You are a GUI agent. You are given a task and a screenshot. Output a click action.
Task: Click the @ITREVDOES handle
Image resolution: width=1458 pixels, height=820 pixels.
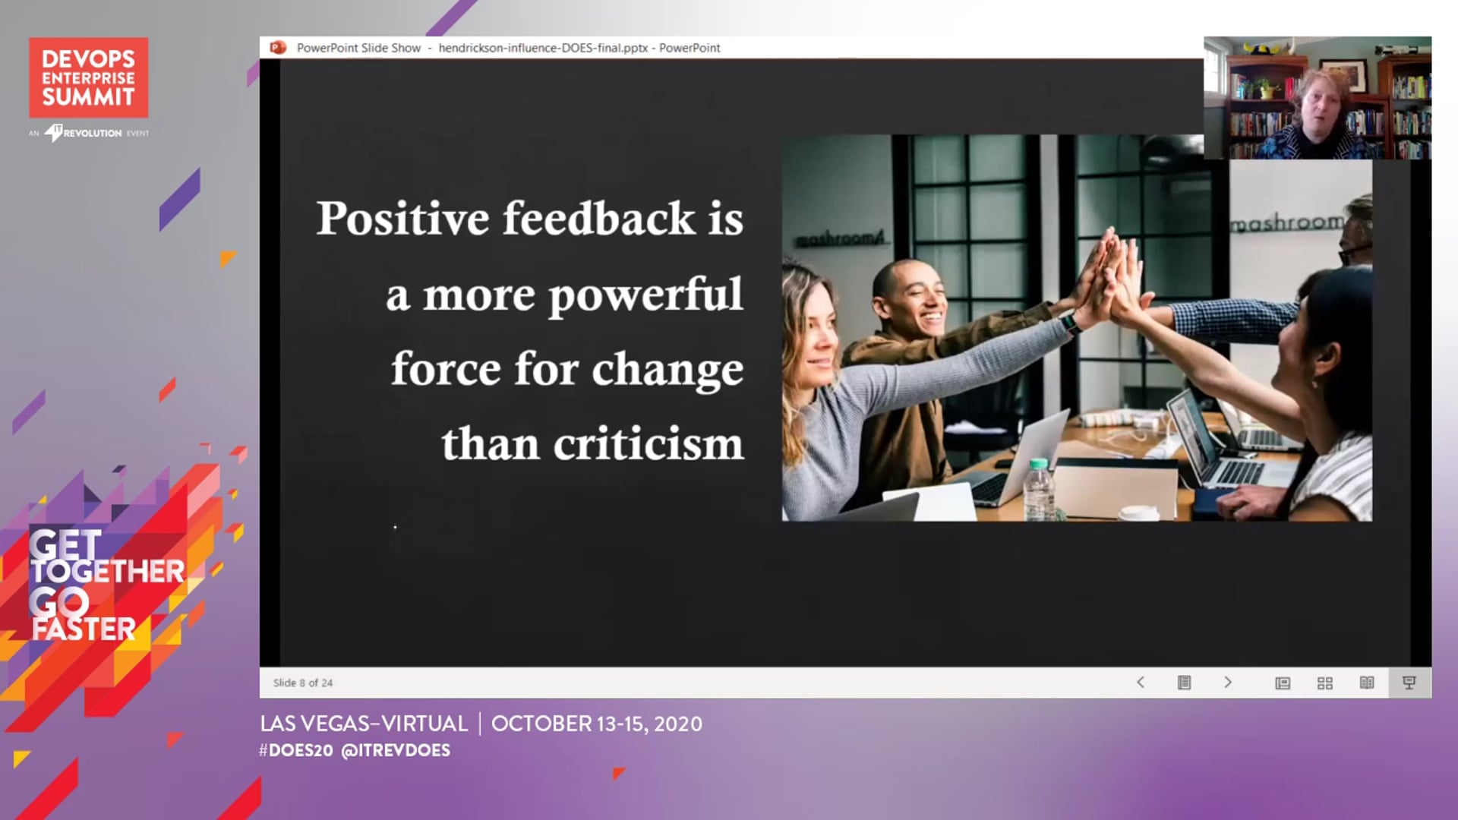click(x=396, y=750)
